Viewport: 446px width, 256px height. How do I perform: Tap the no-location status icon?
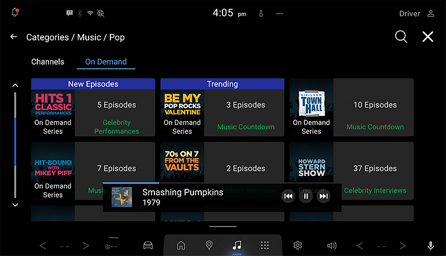point(100,13)
